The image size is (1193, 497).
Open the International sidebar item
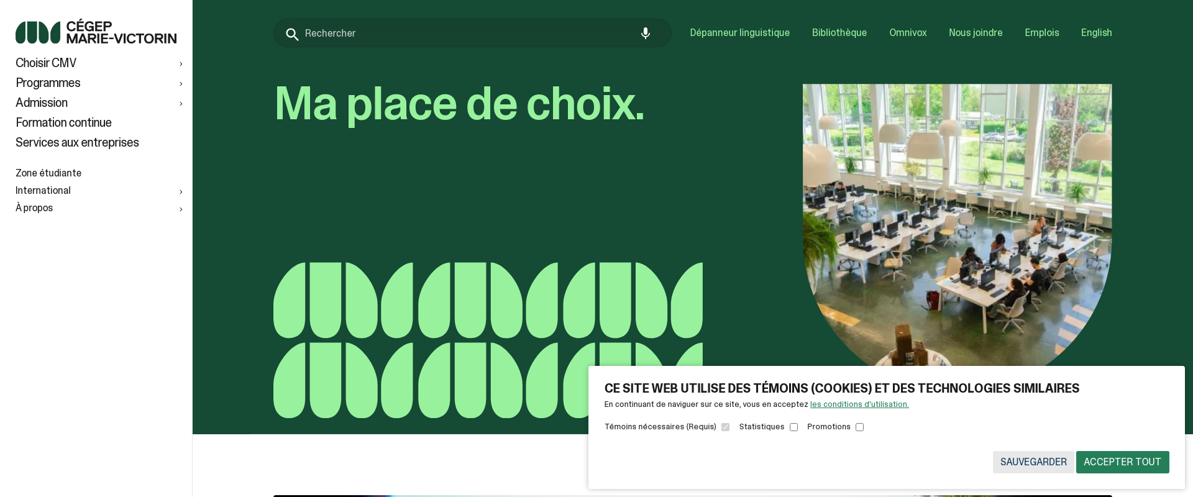43,191
